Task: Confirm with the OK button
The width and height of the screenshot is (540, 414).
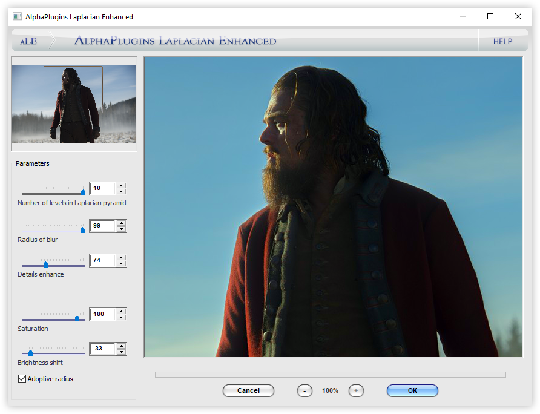Action: 413,390
